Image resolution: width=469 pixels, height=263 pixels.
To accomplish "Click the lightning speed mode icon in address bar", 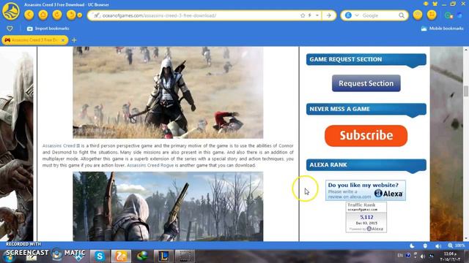I will click(x=310, y=15).
